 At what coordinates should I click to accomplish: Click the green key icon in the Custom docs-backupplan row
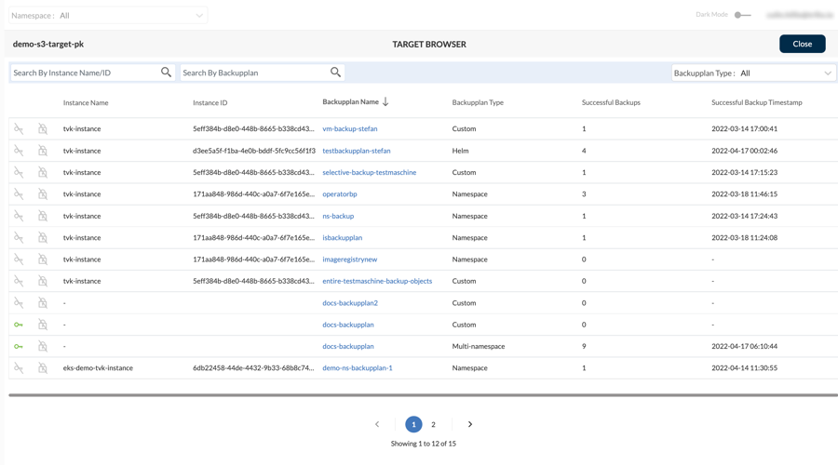pyautogui.click(x=19, y=325)
